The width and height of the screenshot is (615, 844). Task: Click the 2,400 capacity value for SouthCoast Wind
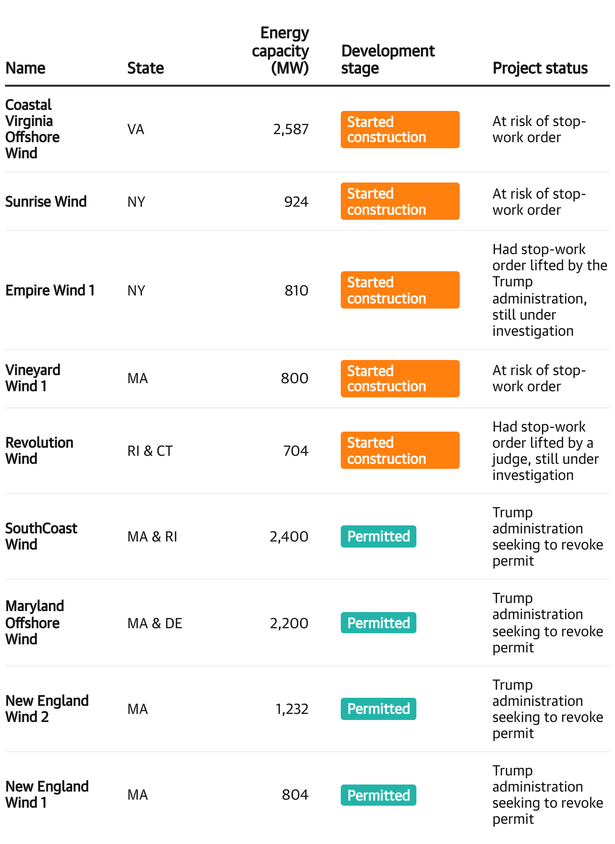click(289, 536)
